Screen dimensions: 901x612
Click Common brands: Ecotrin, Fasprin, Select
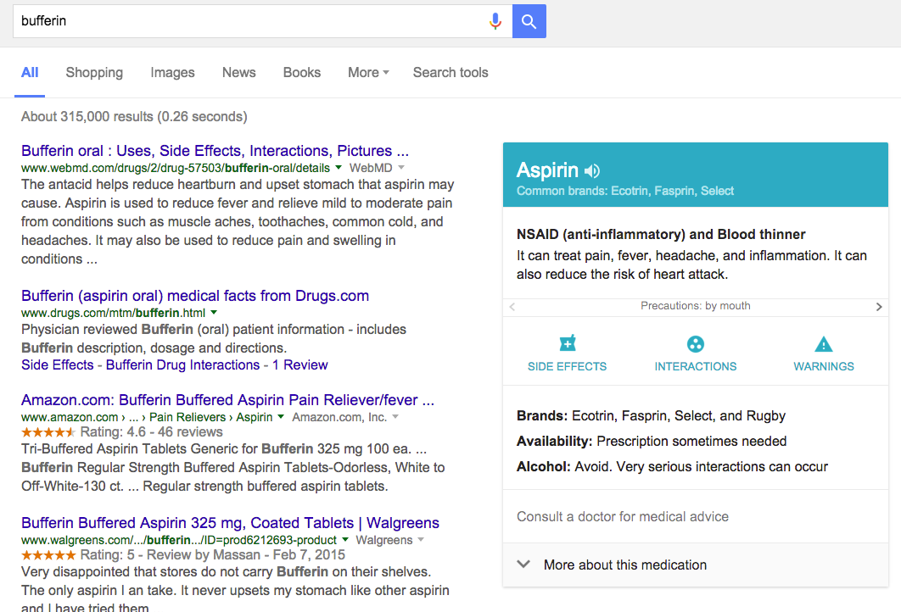pyautogui.click(x=625, y=192)
